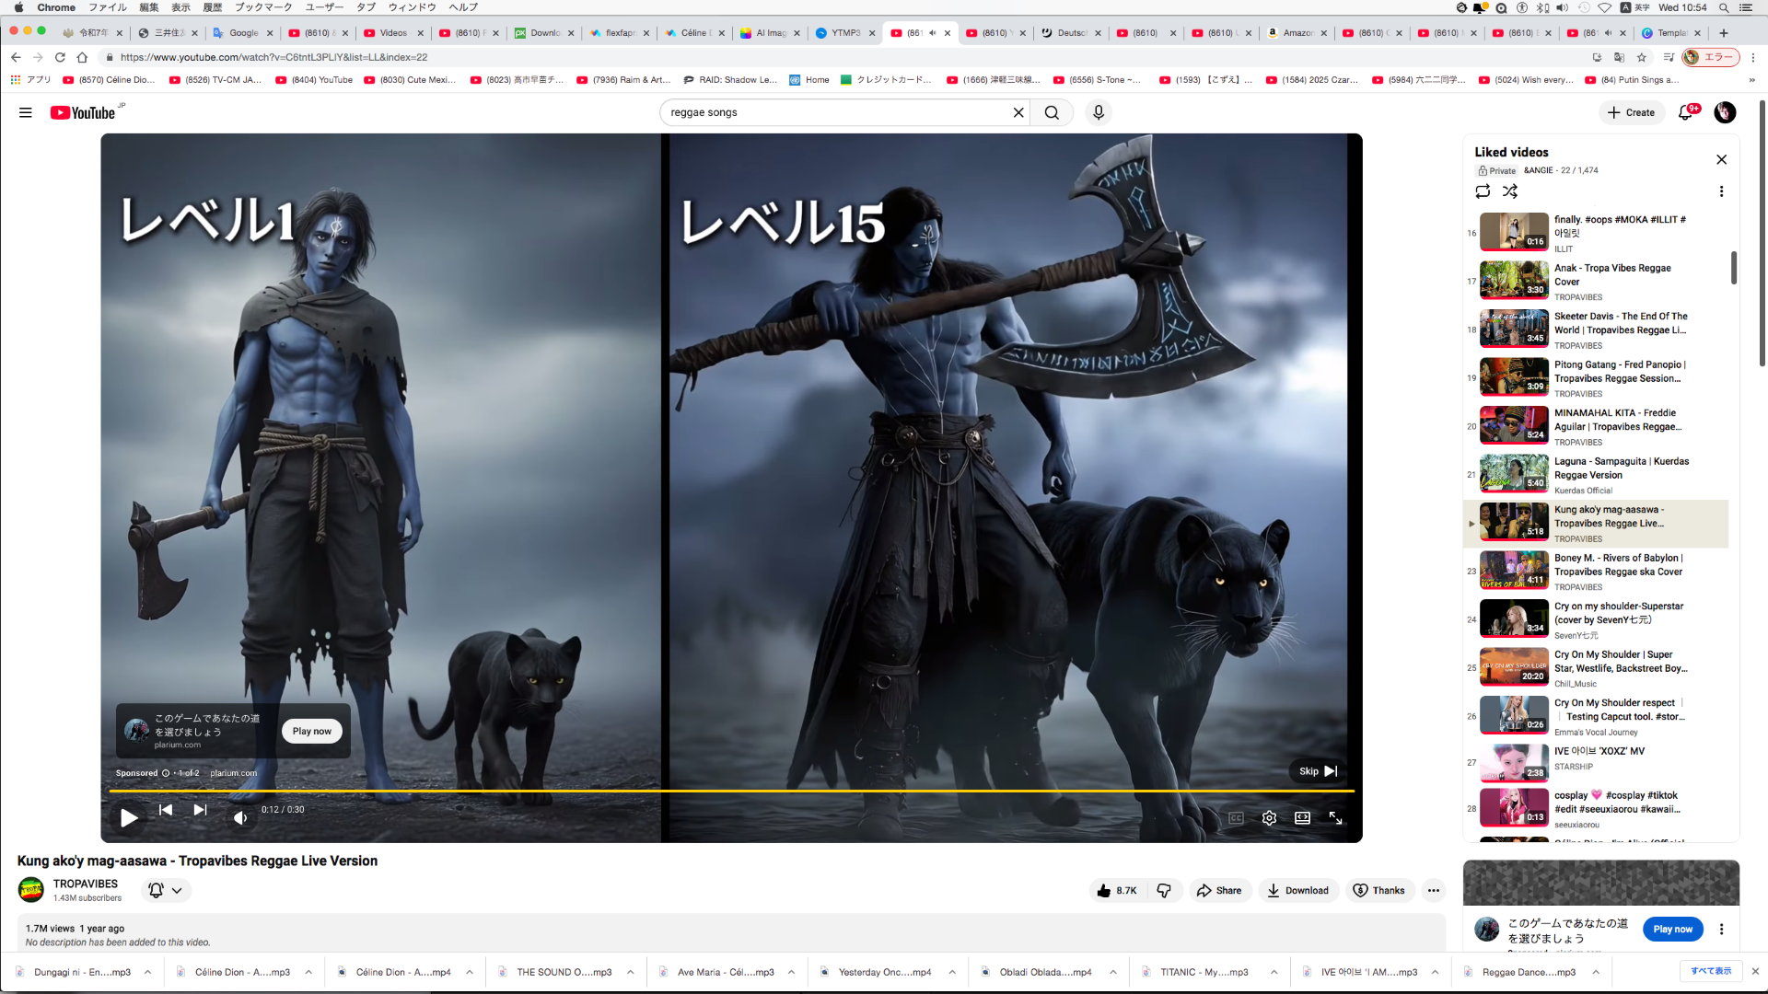This screenshot has height=994, width=1768.
Task: Toggle playlist shuffle mode
Action: point(1510,191)
